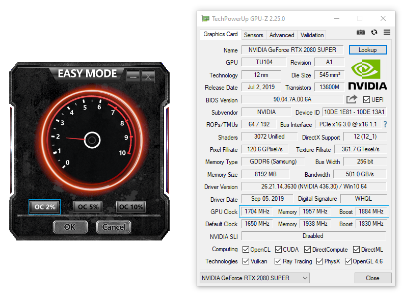Click the NVIDIA SLI Disabled field
The image size is (402, 296).
(314, 236)
